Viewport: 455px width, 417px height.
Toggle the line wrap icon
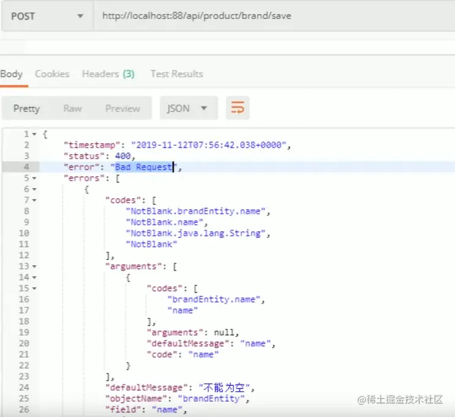238,108
